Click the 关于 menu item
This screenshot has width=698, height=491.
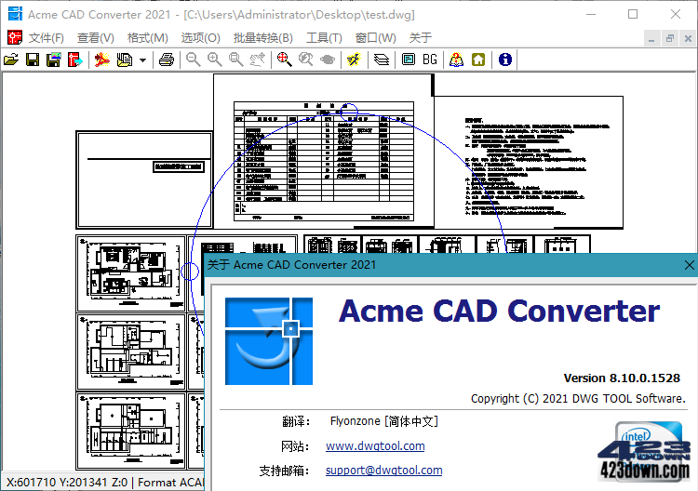click(421, 37)
